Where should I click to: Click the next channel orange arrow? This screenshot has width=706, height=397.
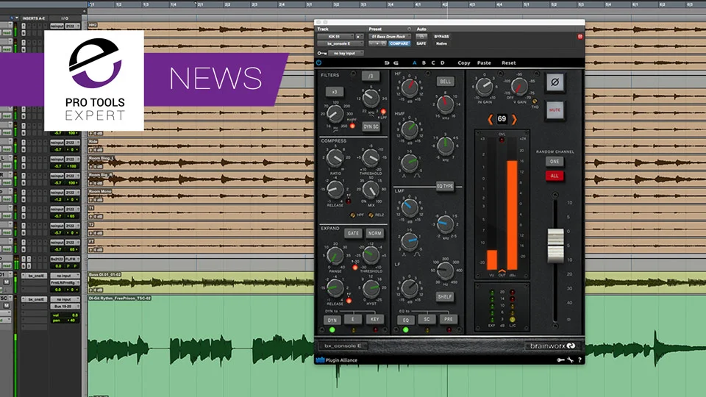click(514, 119)
